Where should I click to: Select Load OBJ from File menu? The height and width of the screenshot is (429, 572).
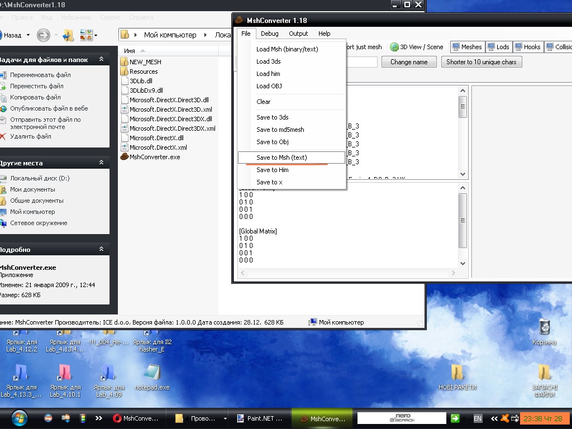point(269,86)
